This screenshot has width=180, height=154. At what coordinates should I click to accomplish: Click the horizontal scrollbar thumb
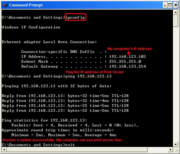tap(77, 149)
